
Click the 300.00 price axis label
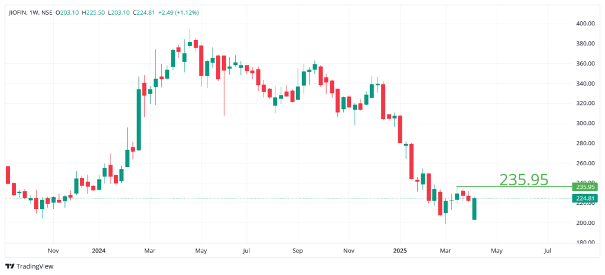coord(585,123)
